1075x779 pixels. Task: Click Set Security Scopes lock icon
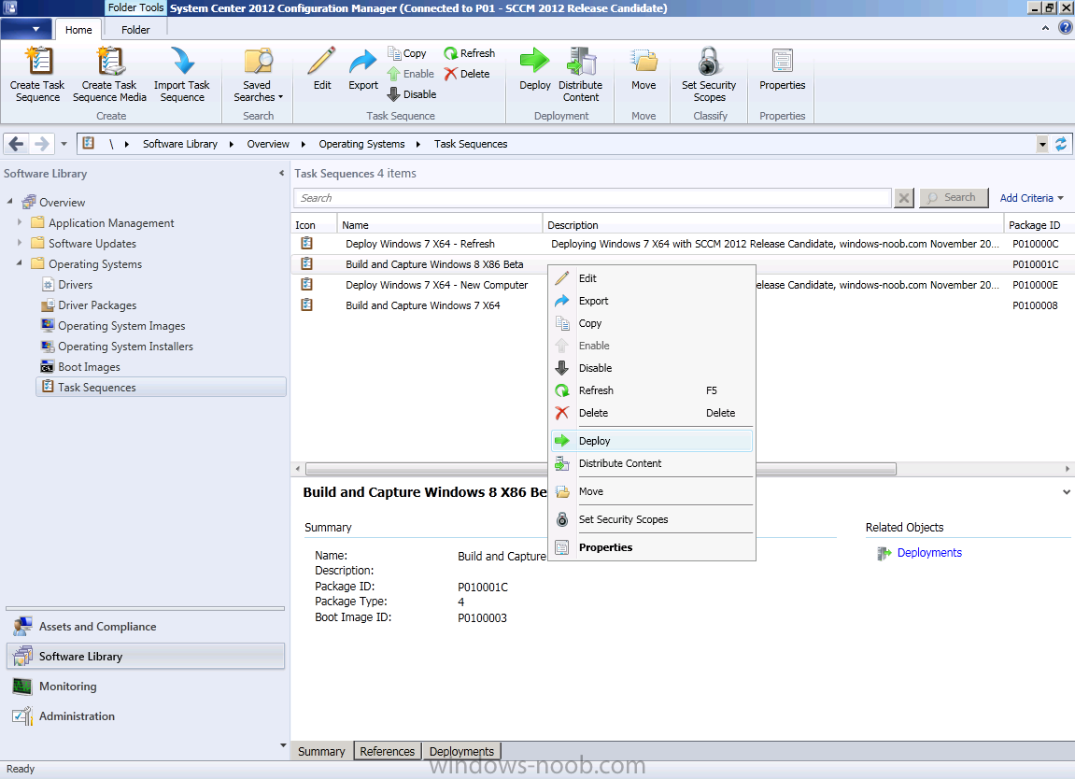click(709, 61)
